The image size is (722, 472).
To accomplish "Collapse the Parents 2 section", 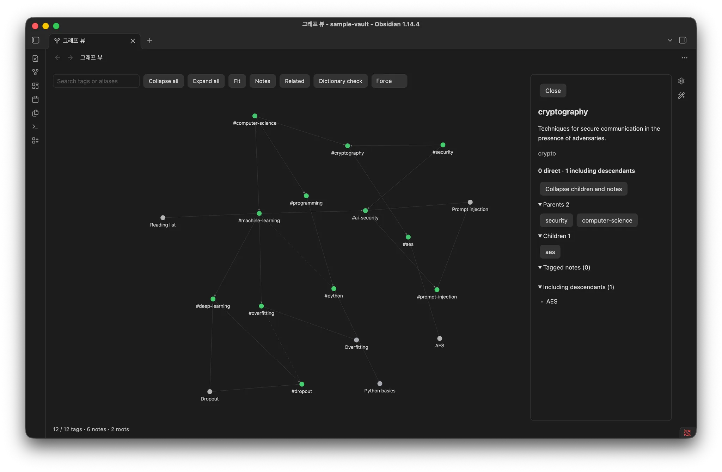I will tap(553, 205).
